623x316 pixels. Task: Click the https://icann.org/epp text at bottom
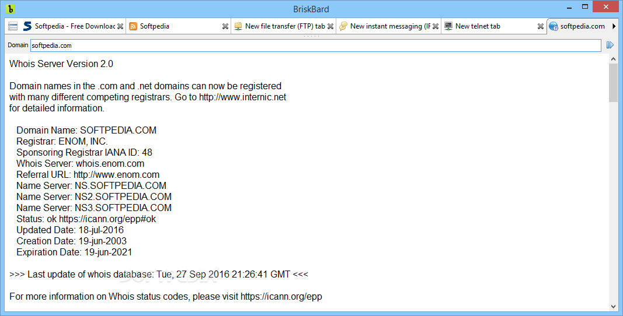tap(281, 297)
